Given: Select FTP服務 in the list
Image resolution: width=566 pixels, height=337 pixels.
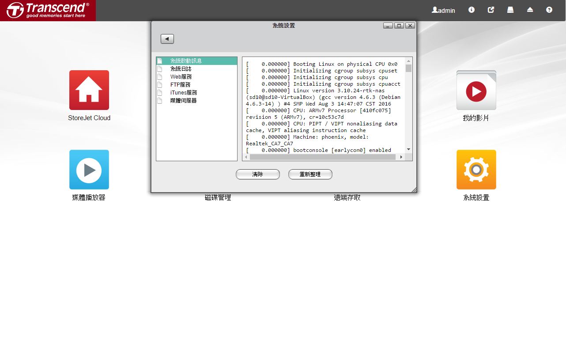Looking at the screenshot, I should click(197, 85).
